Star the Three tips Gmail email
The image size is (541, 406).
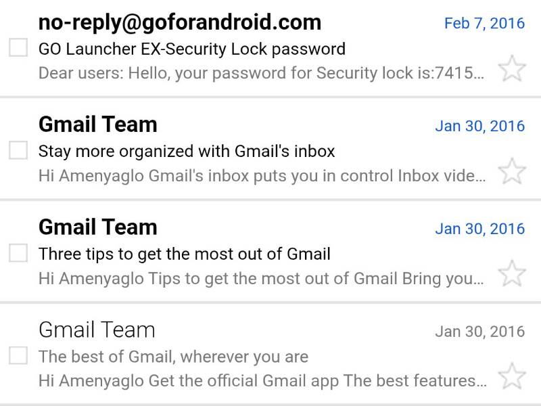(512, 273)
